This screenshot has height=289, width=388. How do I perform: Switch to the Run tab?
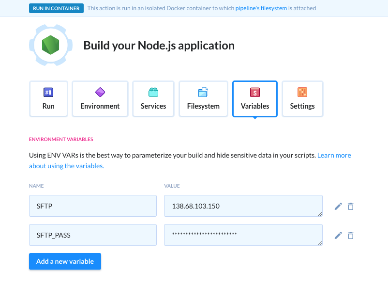pyautogui.click(x=48, y=99)
